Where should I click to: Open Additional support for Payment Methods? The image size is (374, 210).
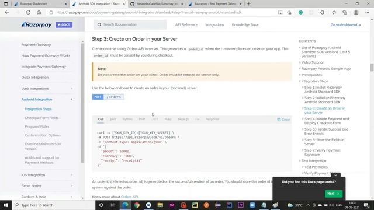pyautogui.click(x=42, y=160)
